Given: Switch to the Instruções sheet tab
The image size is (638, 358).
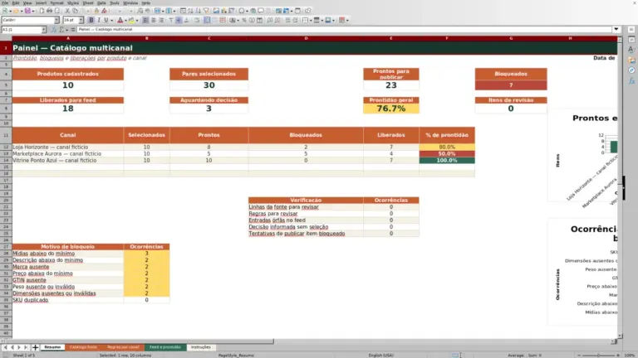Looking at the screenshot, I should point(200,347).
